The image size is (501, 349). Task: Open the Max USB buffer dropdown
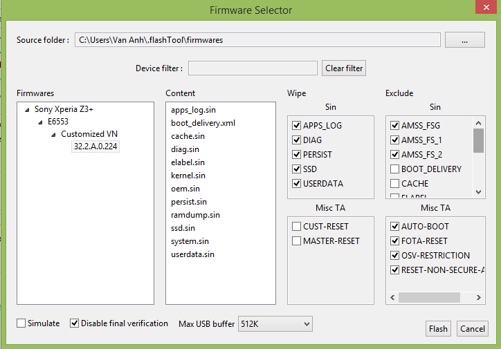[275, 324]
